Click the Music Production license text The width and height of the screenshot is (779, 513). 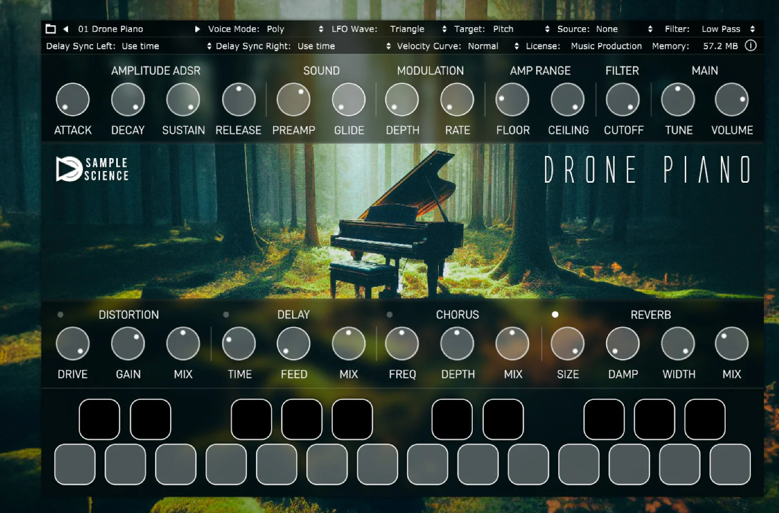[x=606, y=46]
